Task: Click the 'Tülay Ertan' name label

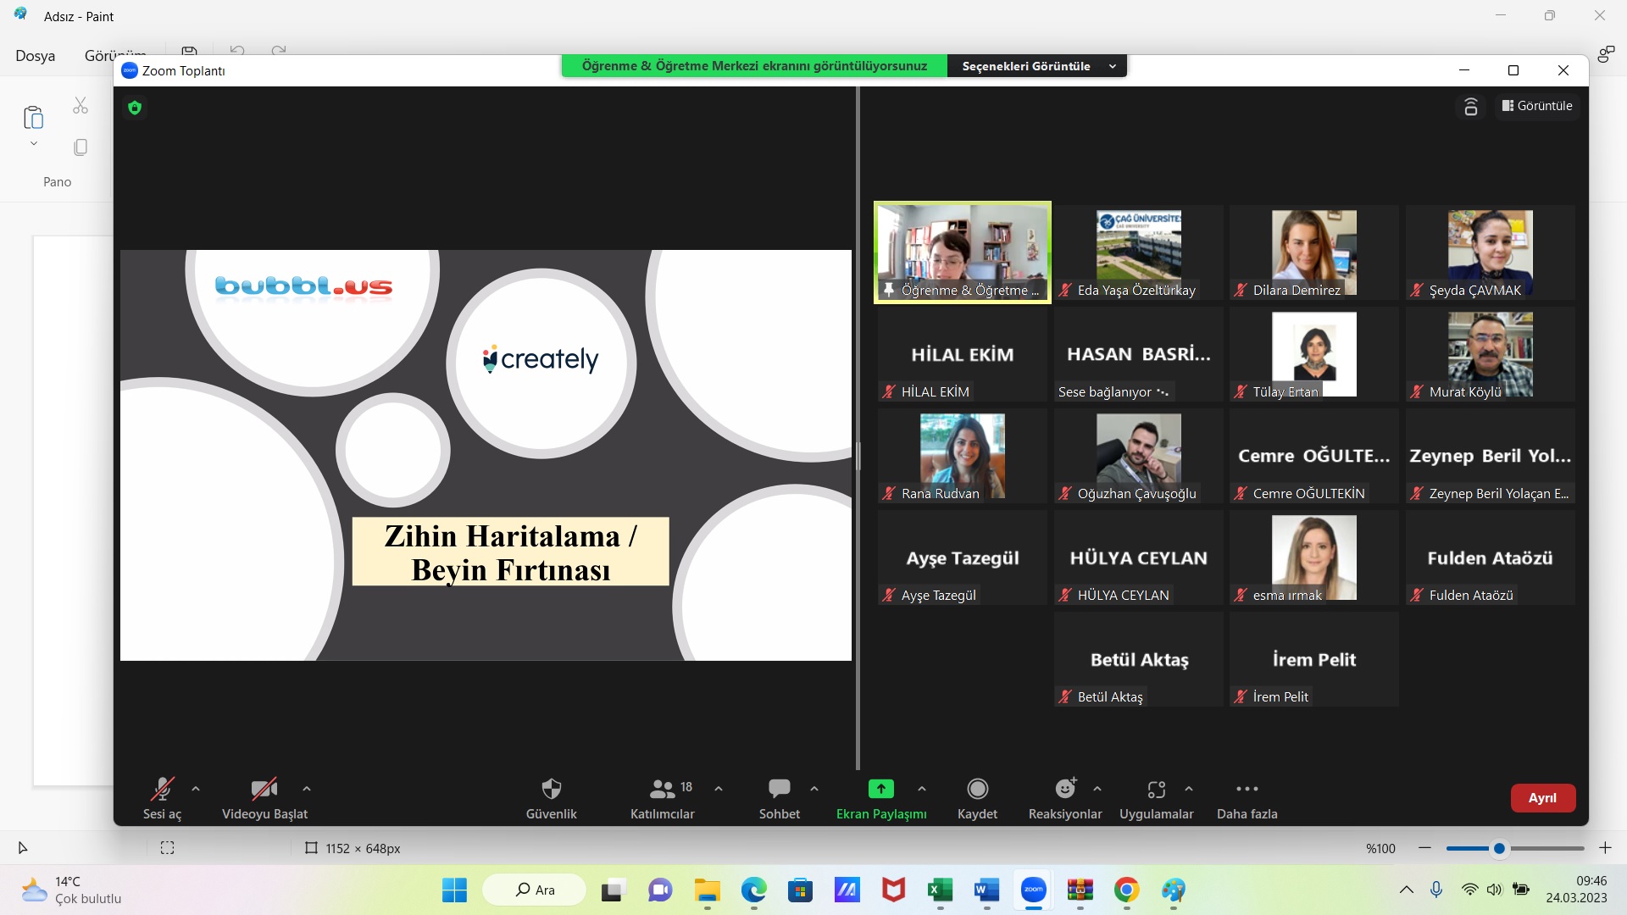Action: click(x=1285, y=391)
